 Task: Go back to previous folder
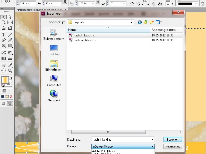point(140,22)
